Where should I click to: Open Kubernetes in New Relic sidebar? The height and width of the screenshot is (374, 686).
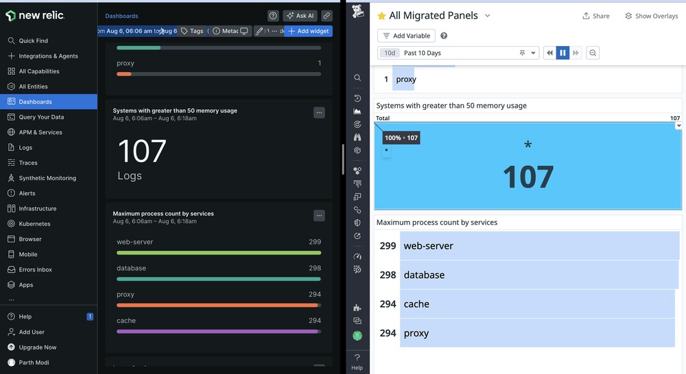tap(34, 224)
